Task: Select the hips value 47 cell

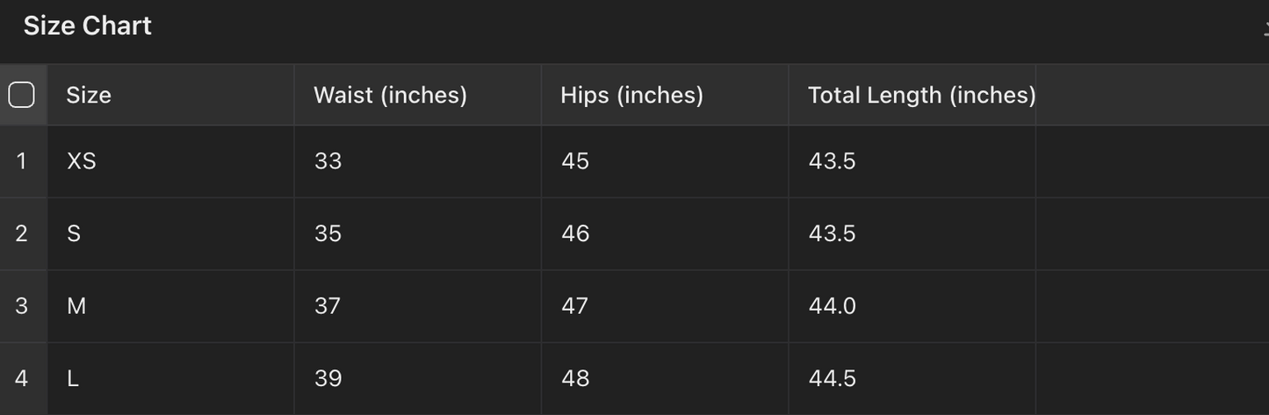Action: (x=575, y=306)
